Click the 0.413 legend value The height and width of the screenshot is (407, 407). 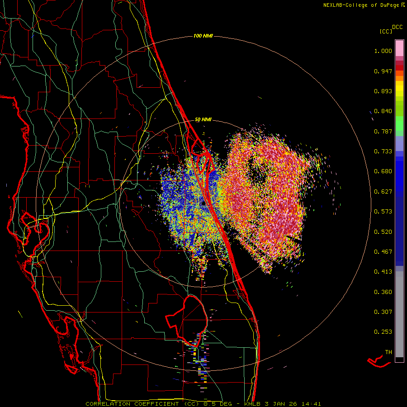pyautogui.click(x=383, y=272)
